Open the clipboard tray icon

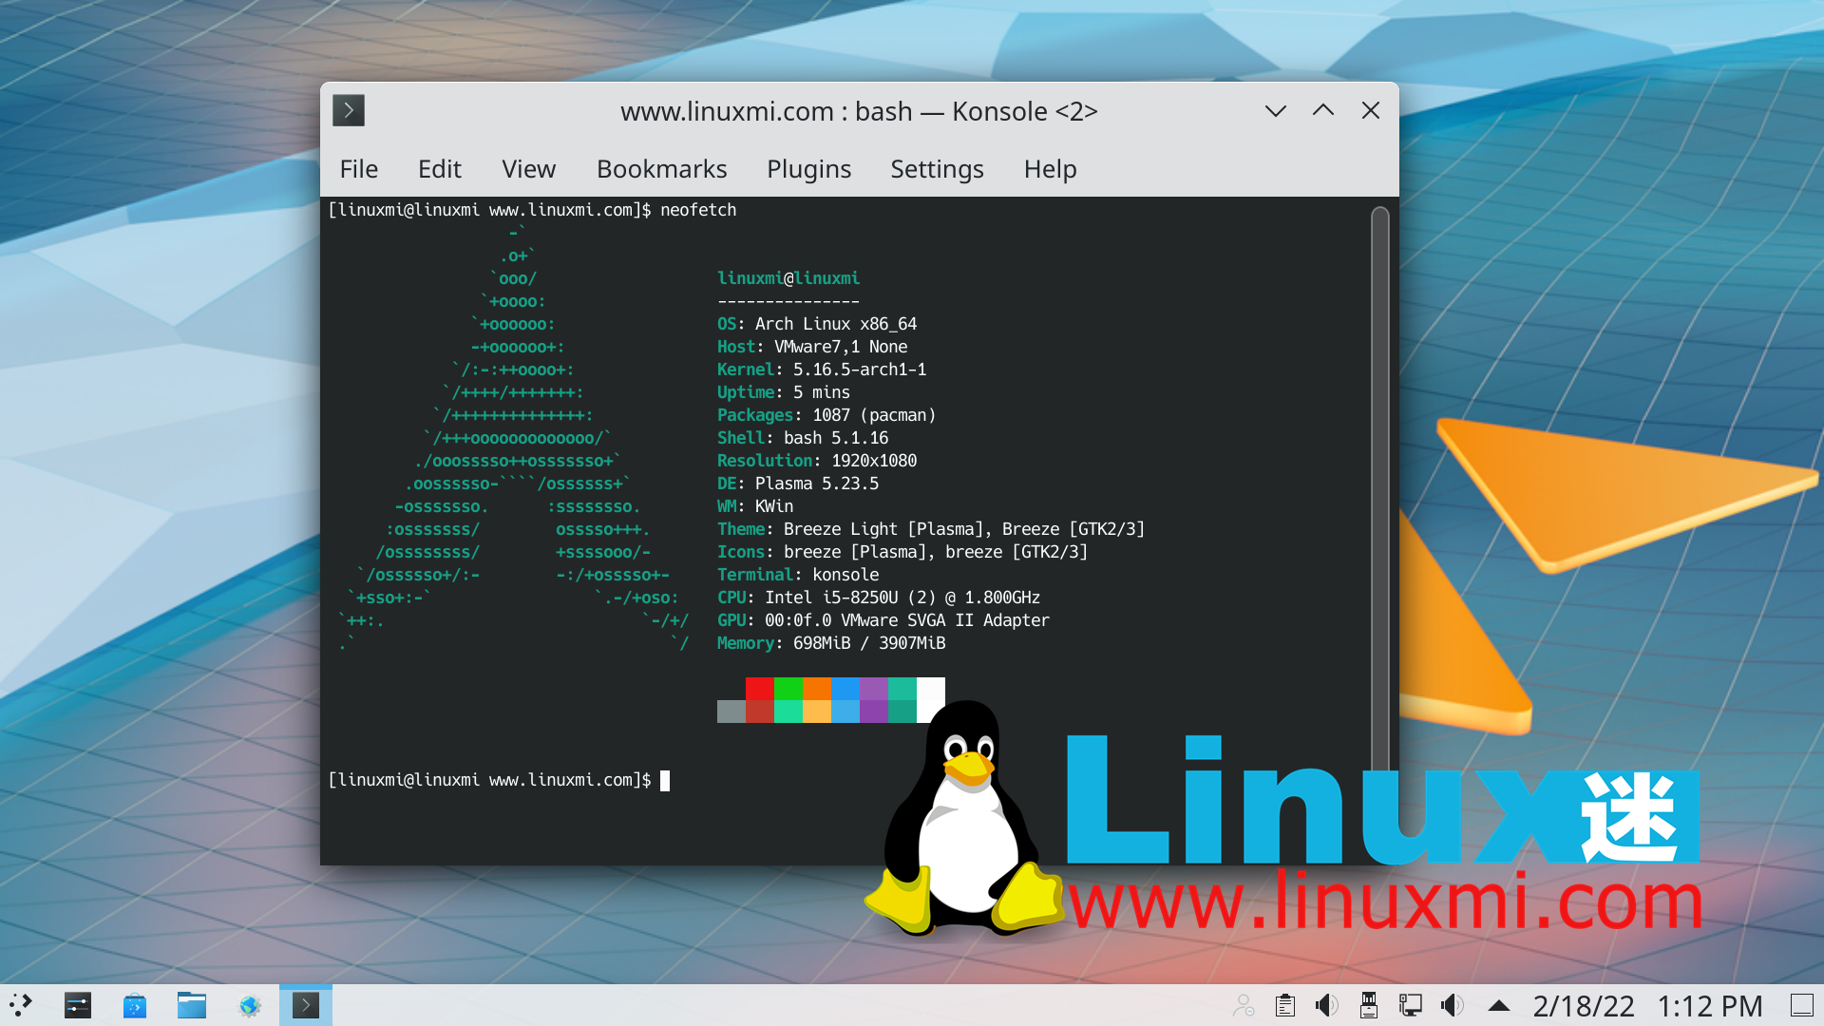tap(1285, 1005)
